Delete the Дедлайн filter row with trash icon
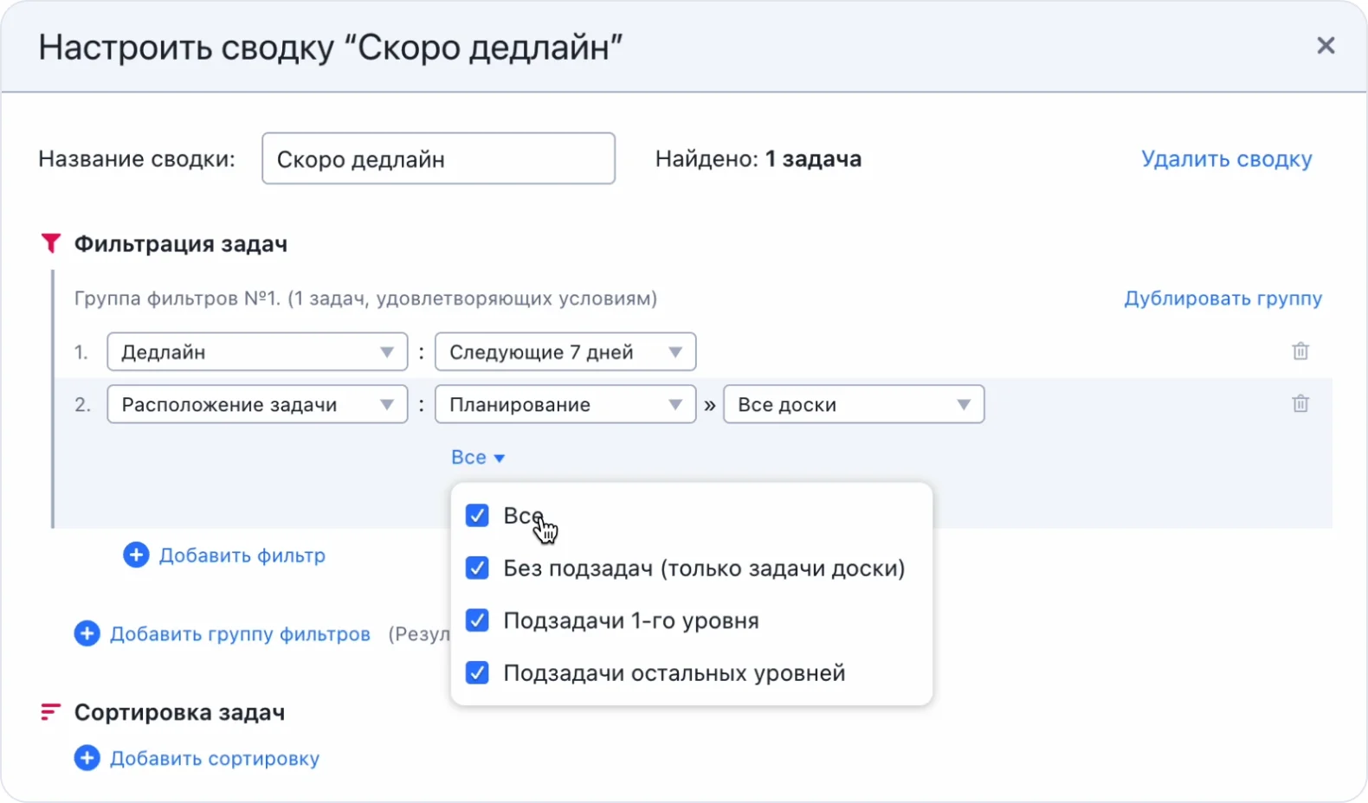 1300,351
